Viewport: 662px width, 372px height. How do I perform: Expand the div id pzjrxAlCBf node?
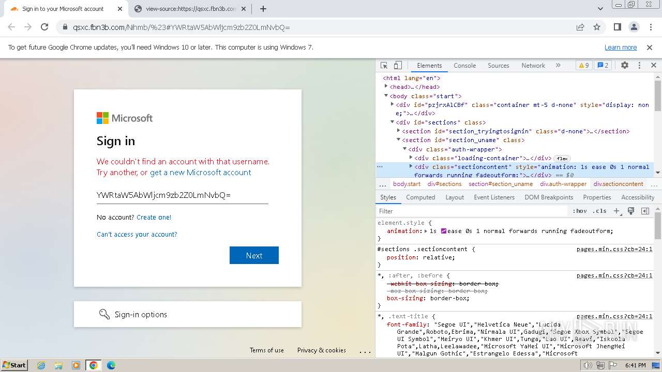[x=392, y=104]
